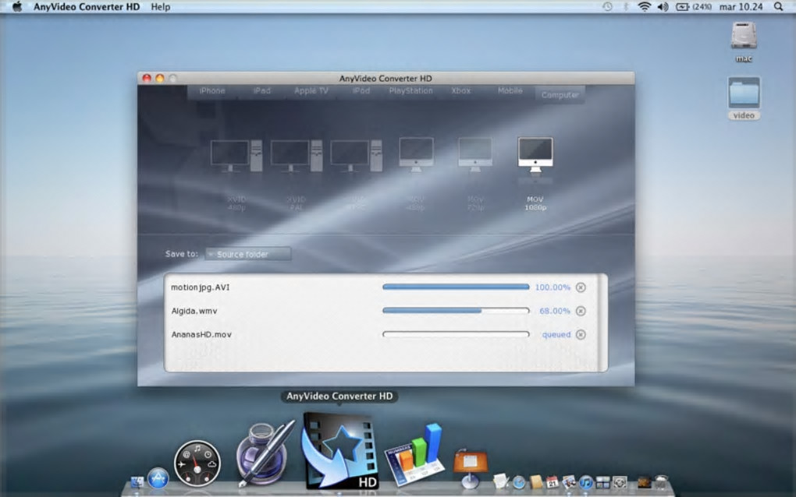Image resolution: width=796 pixels, height=497 pixels.
Task: Click the Bluetooth menu bar icon
Action: point(626,6)
